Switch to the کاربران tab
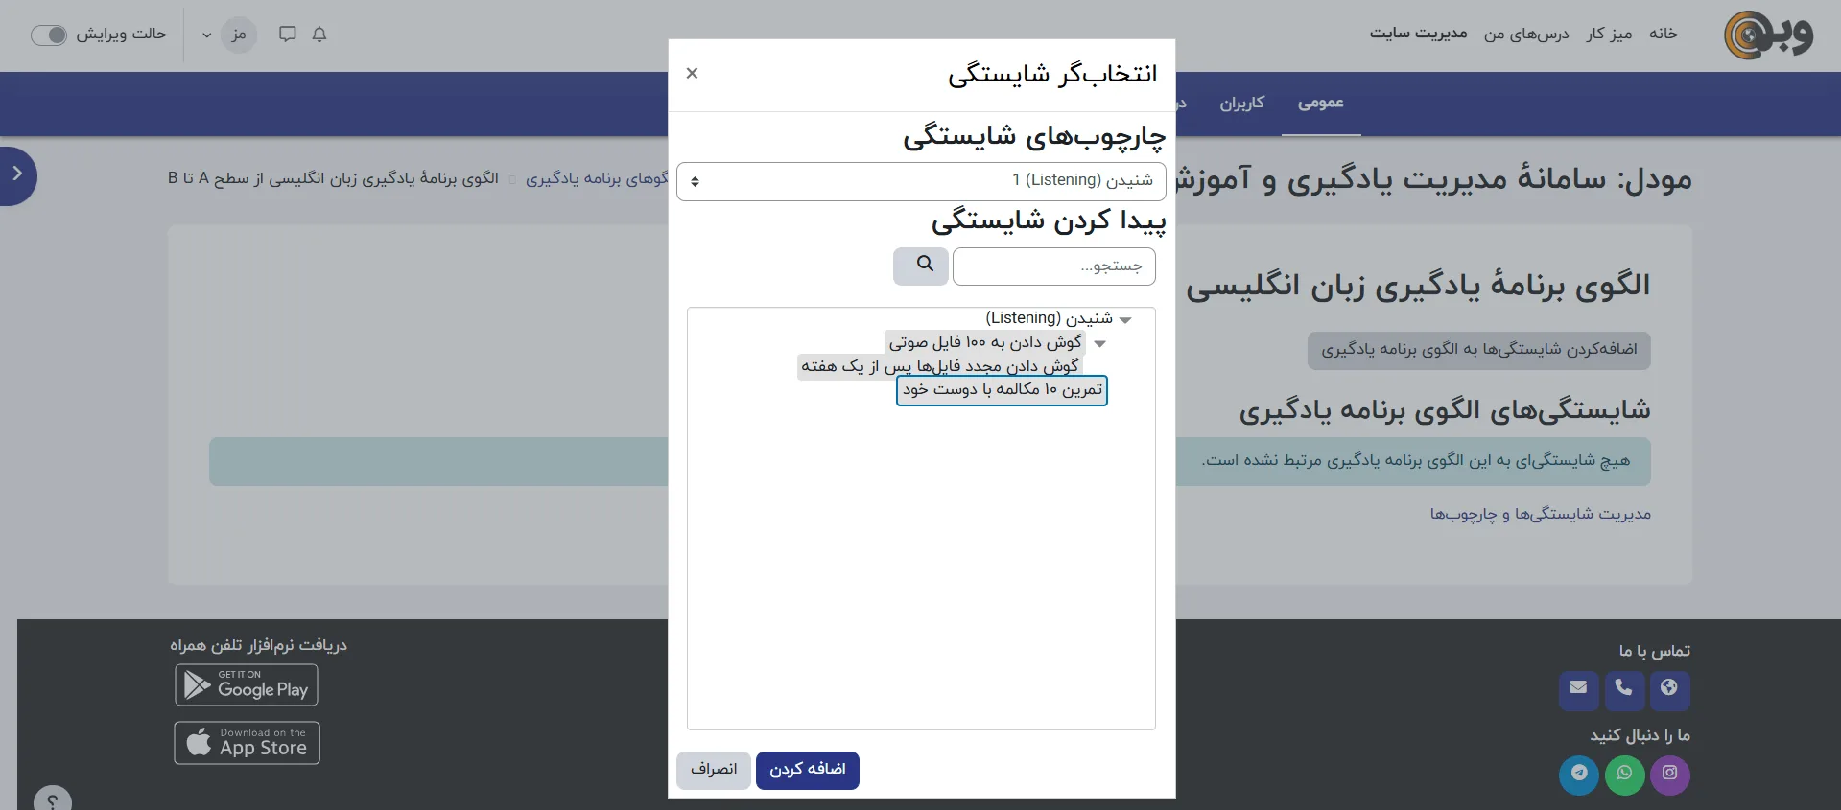 [x=1241, y=104]
